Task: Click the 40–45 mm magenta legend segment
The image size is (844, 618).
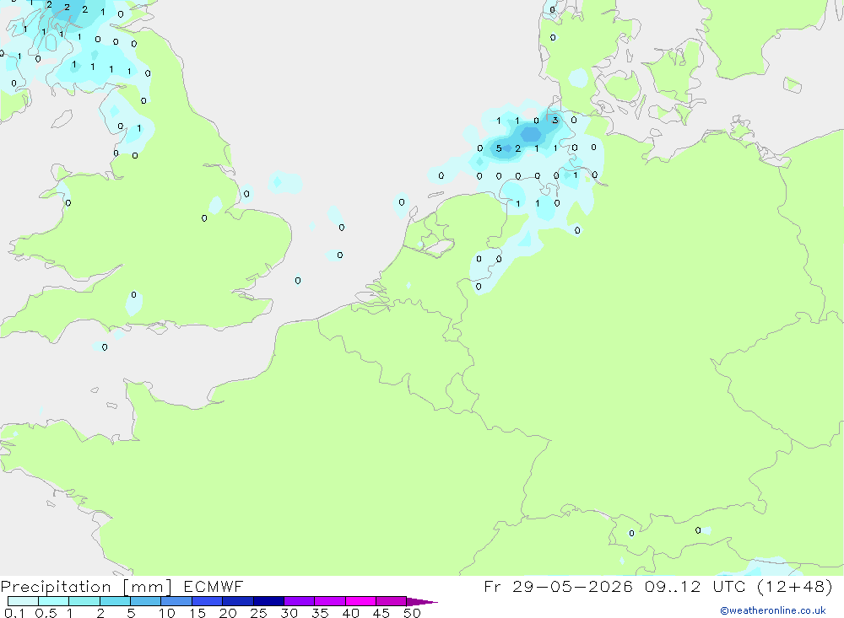Action: click(360, 601)
